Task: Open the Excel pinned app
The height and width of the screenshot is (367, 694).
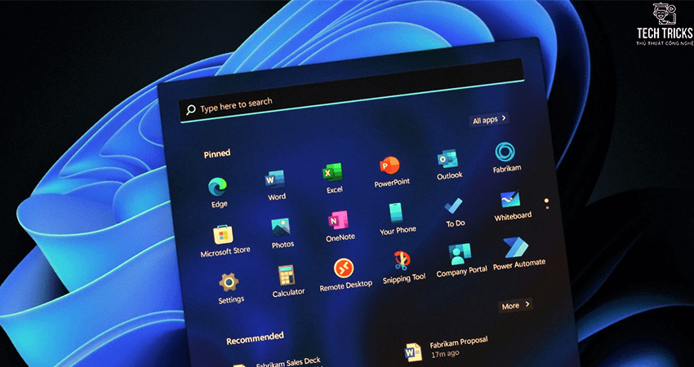Action: pyautogui.click(x=332, y=172)
